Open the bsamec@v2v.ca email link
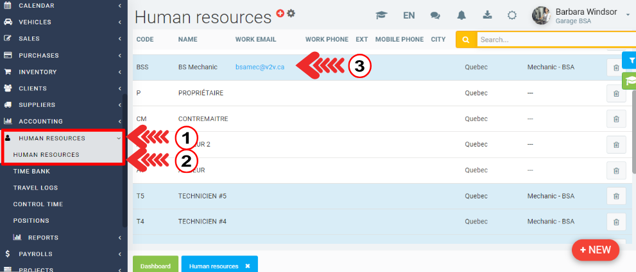The image size is (636, 272). pos(260,67)
